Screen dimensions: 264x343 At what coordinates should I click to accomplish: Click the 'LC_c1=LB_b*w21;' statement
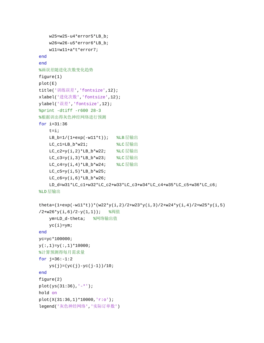click(x=69, y=144)
